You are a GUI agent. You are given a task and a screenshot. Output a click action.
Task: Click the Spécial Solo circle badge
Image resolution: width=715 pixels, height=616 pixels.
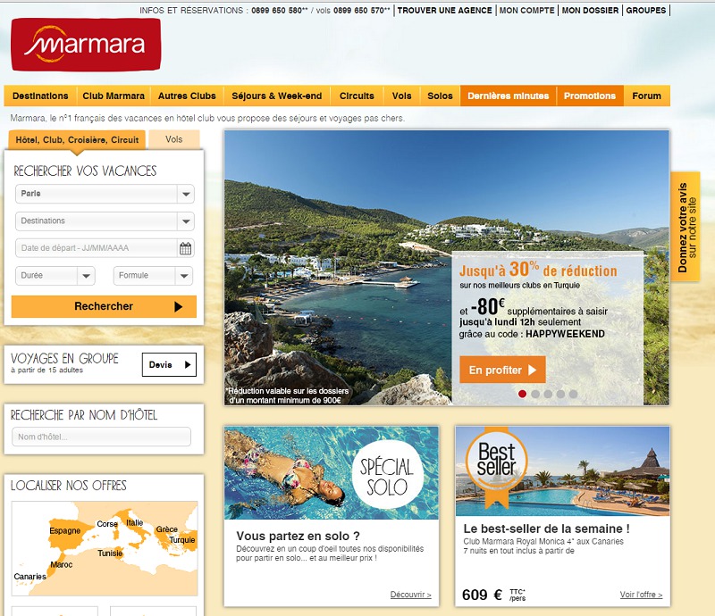(386, 477)
